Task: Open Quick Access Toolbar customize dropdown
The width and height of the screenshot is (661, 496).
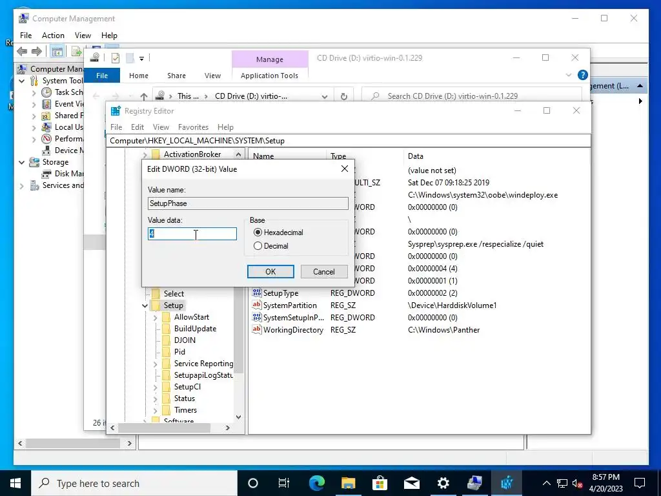Action: (x=141, y=58)
